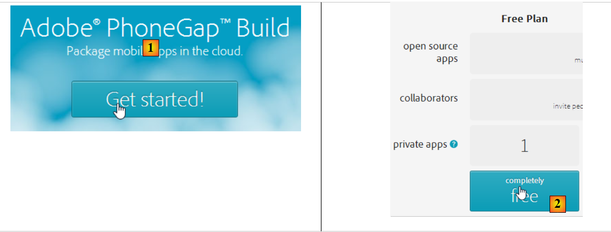Click the collaborators row label

coord(428,98)
